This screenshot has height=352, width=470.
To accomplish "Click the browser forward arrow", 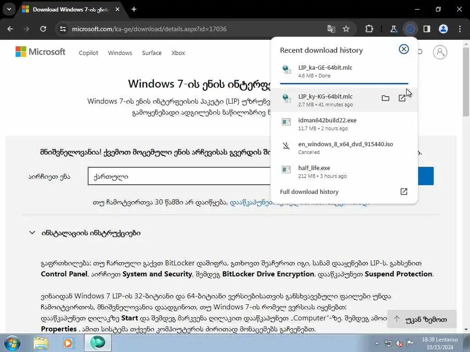I will pyautogui.click(x=27, y=29).
